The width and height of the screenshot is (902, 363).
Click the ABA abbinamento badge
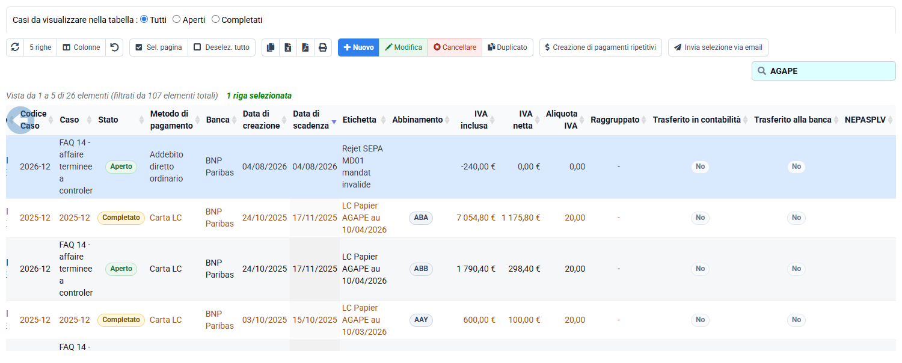coord(421,218)
